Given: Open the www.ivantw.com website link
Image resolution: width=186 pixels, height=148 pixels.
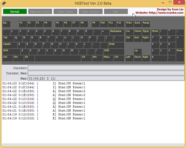Looking at the screenshot, I should click(166, 13).
